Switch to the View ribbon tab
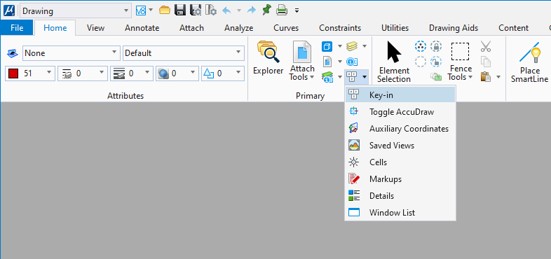The width and height of the screenshot is (551, 259). 95,28
